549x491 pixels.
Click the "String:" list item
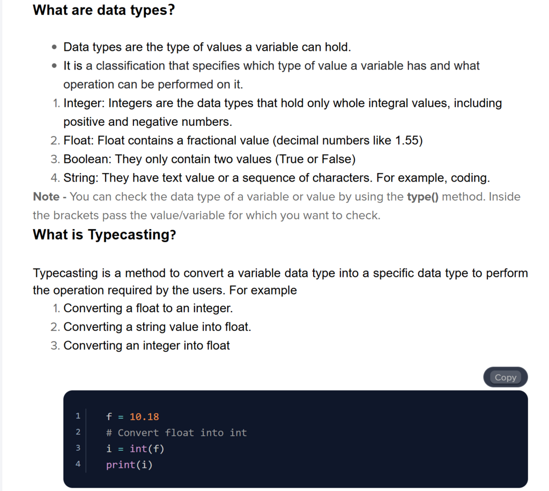tap(276, 178)
